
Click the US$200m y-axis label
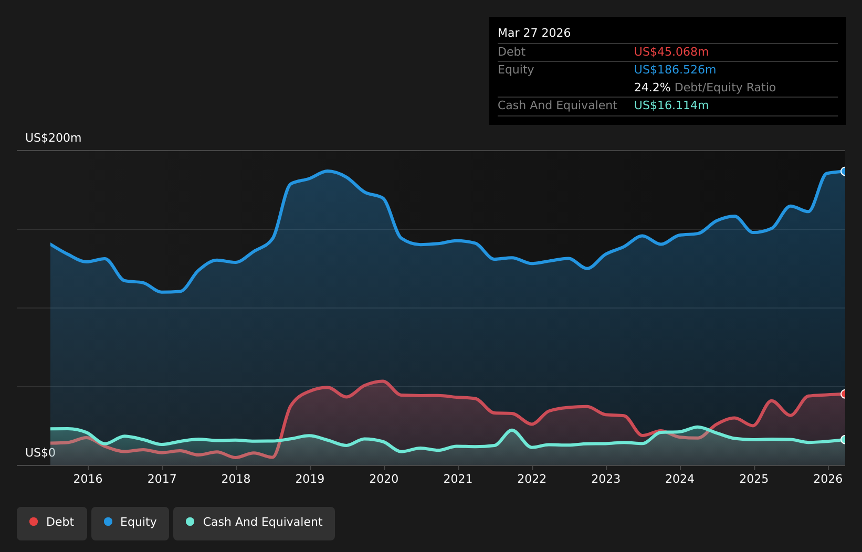pos(54,138)
